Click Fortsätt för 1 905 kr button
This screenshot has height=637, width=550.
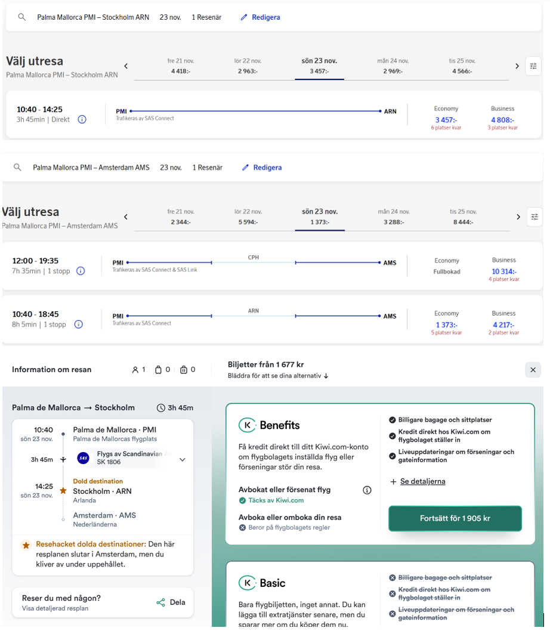(455, 518)
